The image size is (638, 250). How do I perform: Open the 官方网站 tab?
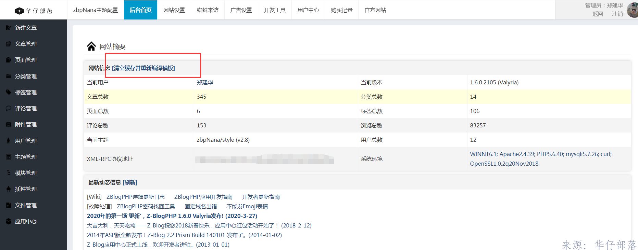pyautogui.click(x=375, y=10)
